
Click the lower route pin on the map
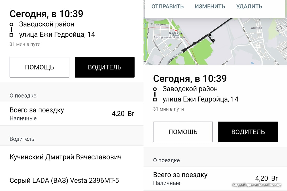pyautogui.click(x=213, y=40)
